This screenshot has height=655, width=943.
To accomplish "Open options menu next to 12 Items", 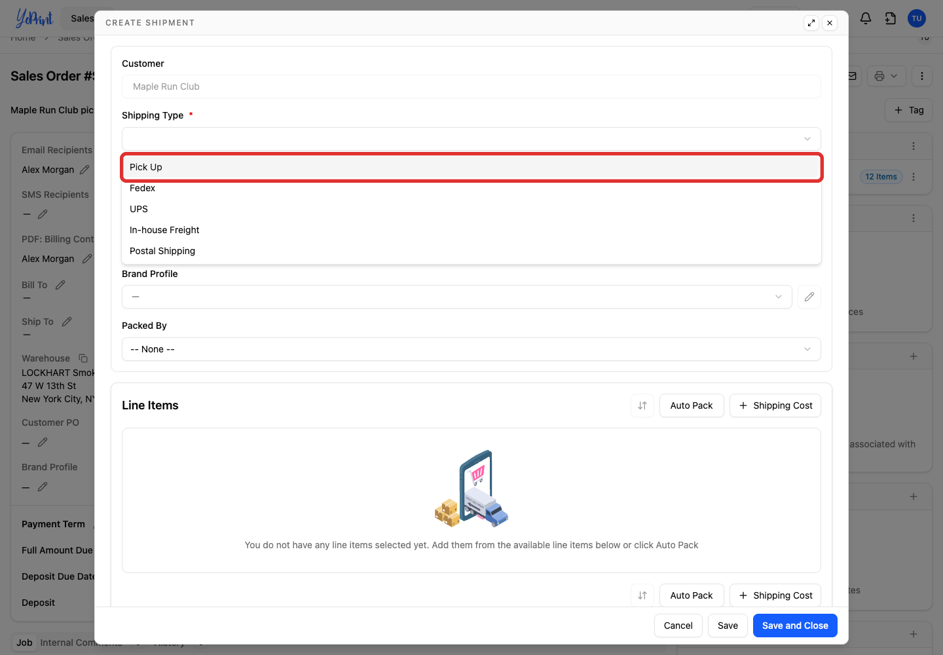I will (914, 177).
